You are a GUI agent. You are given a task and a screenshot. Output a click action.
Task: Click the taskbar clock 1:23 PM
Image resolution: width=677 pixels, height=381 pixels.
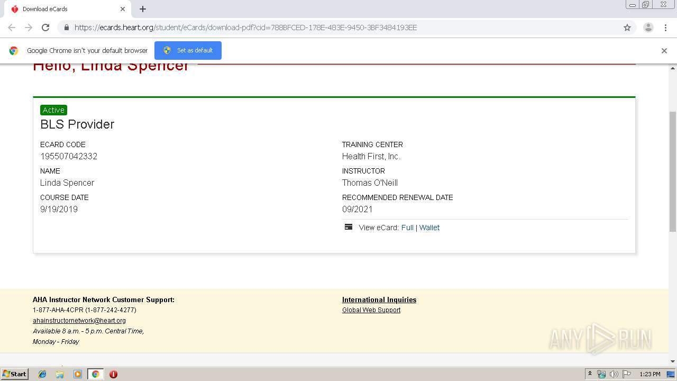click(x=650, y=374)
